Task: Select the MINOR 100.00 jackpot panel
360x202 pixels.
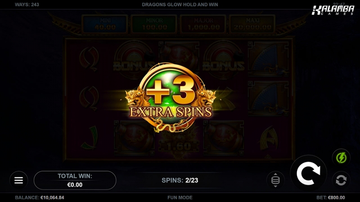Action: click(x=154, y=25)
